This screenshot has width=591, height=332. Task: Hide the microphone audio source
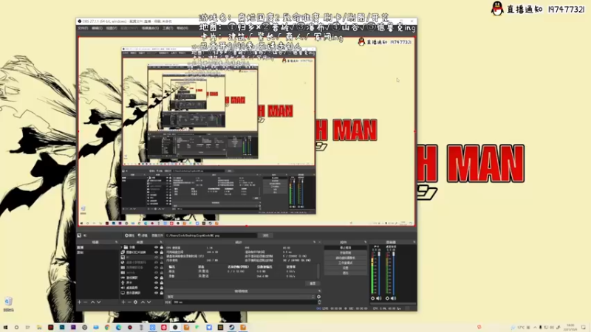pyautogui.click(x=156, y=283)
